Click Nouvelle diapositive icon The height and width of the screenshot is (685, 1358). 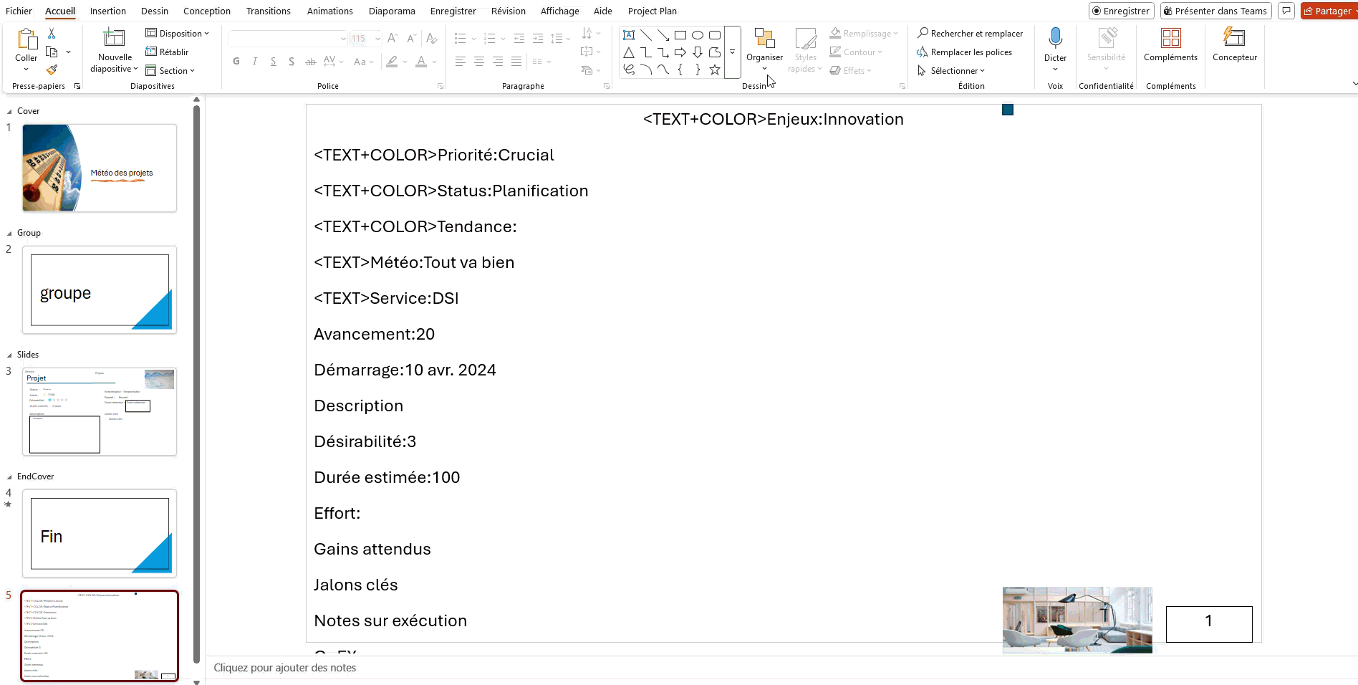[115, 38]
